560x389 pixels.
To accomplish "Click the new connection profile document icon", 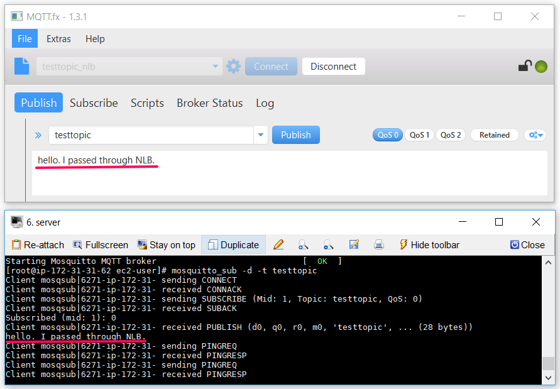I will (x=22, y=67).
